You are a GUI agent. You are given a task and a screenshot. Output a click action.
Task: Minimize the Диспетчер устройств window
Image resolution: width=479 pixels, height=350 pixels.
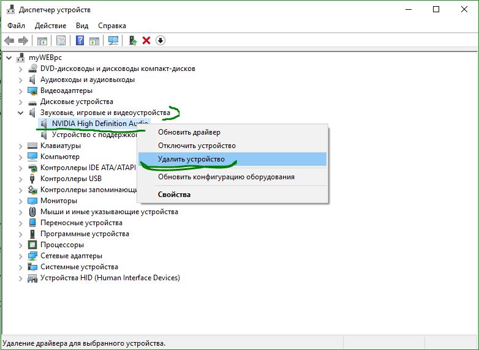click(409, 9)
